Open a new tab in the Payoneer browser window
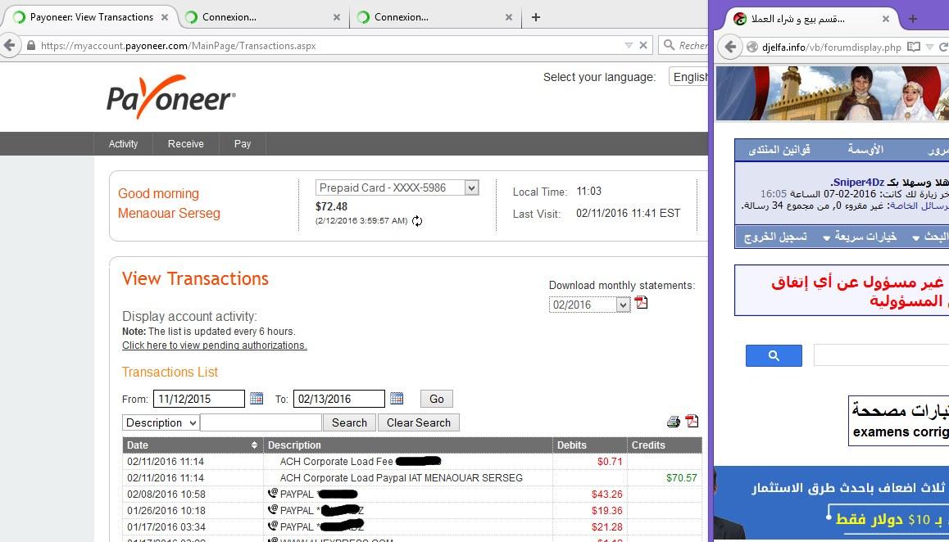The width and height of the screenshot is (949, 542). tap(536, 17)
